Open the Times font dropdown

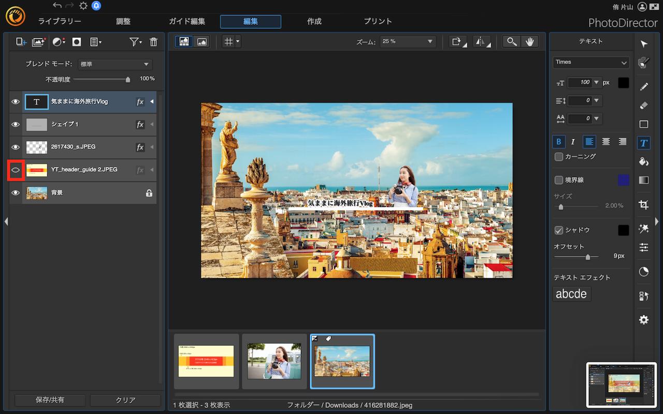590,62
